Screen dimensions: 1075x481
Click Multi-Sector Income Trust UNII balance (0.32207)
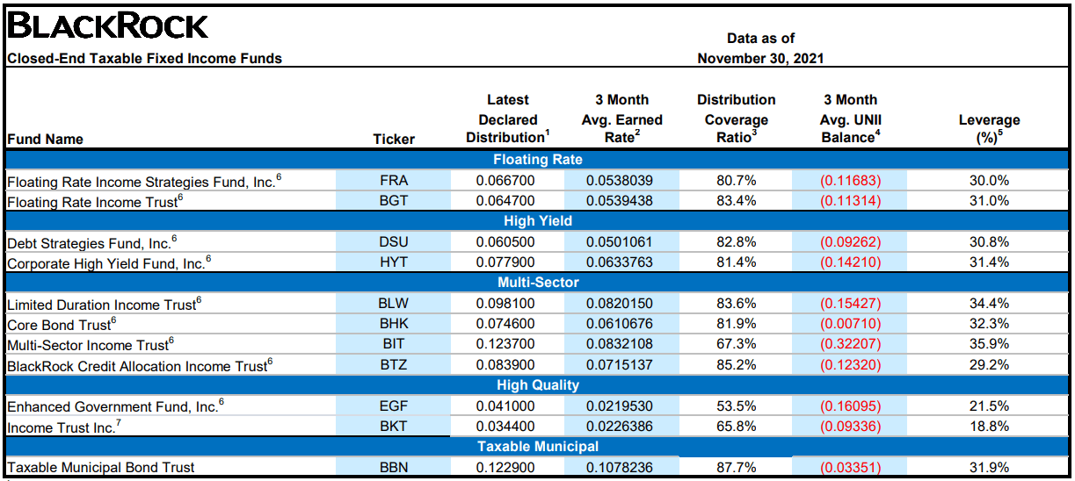point(850,345)
